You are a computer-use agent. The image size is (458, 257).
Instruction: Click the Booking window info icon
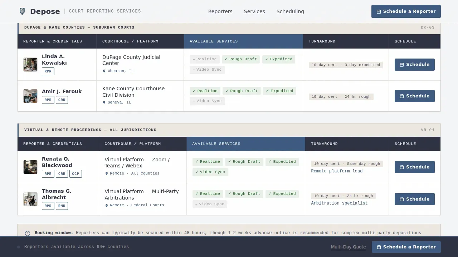click(28, 233)
